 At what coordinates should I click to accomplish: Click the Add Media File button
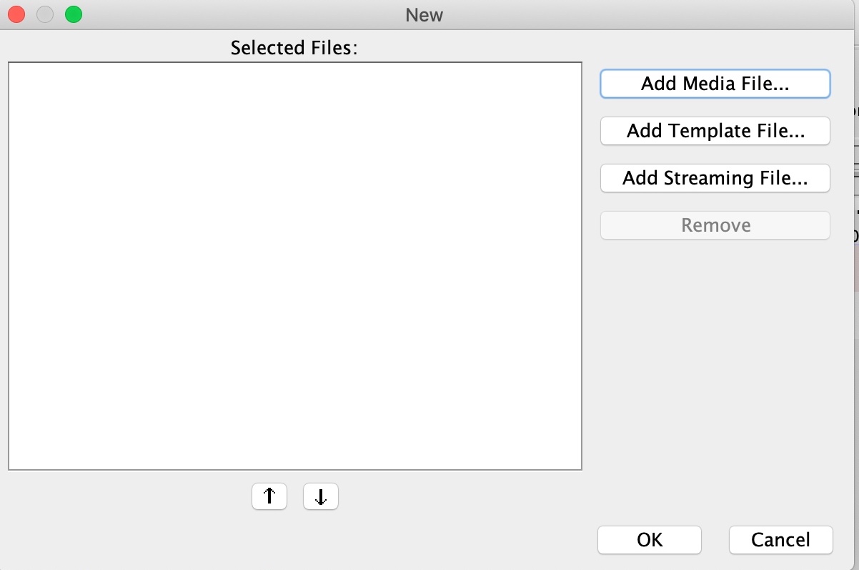tap(715, 84)
